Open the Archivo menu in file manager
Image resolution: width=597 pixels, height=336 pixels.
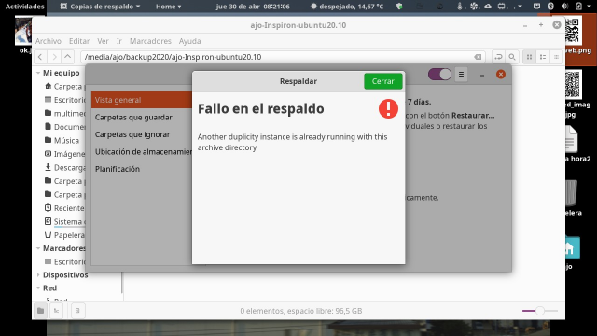(49, 41)
